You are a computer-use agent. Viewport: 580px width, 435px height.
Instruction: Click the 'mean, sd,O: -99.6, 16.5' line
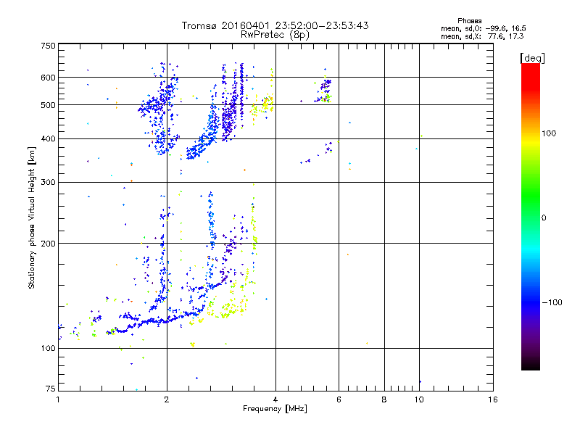(483, 28)
